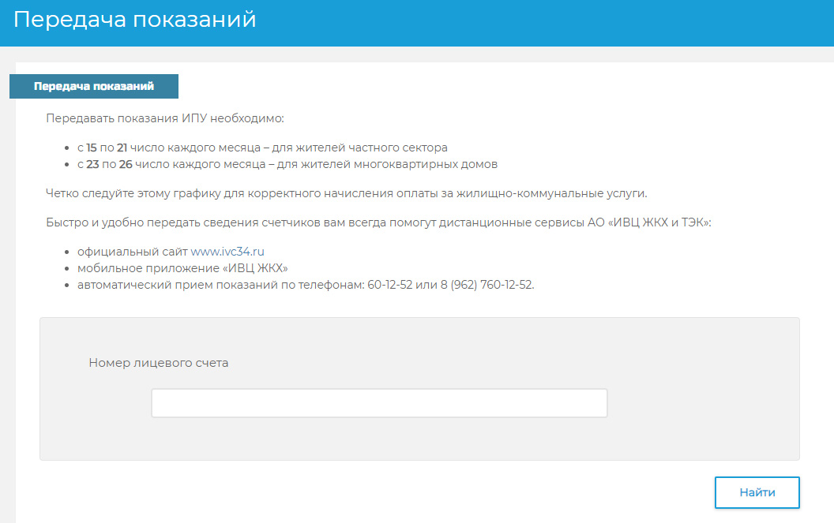Click the "Найти" button
This screenshot has width=834, height=523.
757,493
